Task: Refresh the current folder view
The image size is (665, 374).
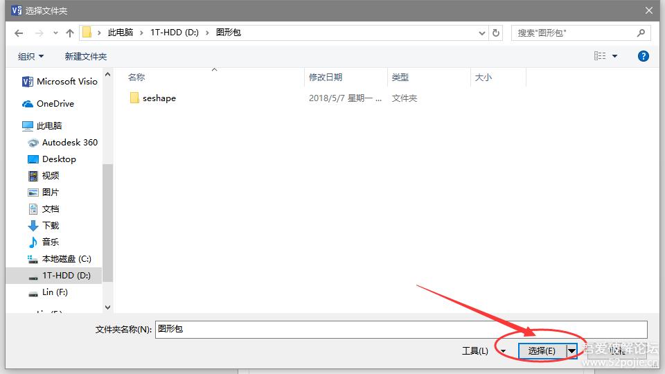Action: [496, 33]
